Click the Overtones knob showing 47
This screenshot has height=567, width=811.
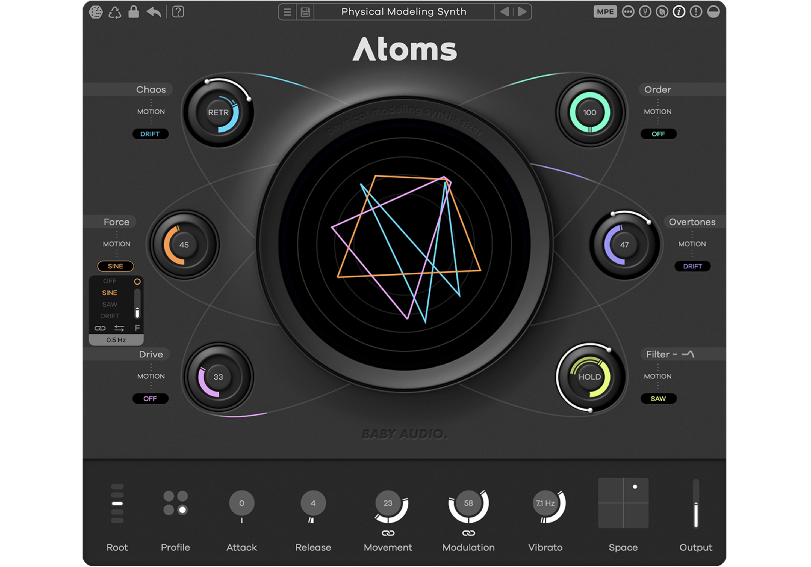pos(624,245)
